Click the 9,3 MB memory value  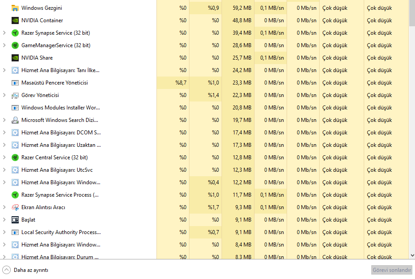pyautogui.click(x=243, y=207)
